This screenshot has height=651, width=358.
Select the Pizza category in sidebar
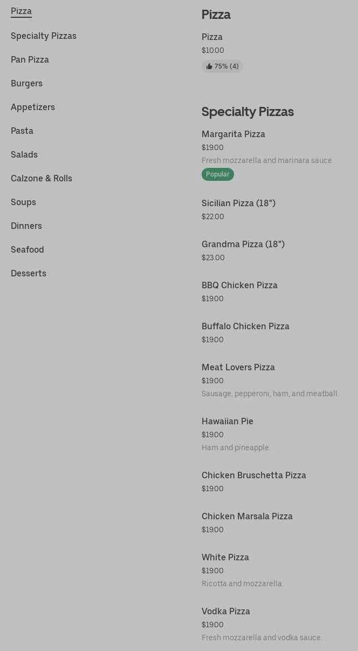(x=21, y=11)
